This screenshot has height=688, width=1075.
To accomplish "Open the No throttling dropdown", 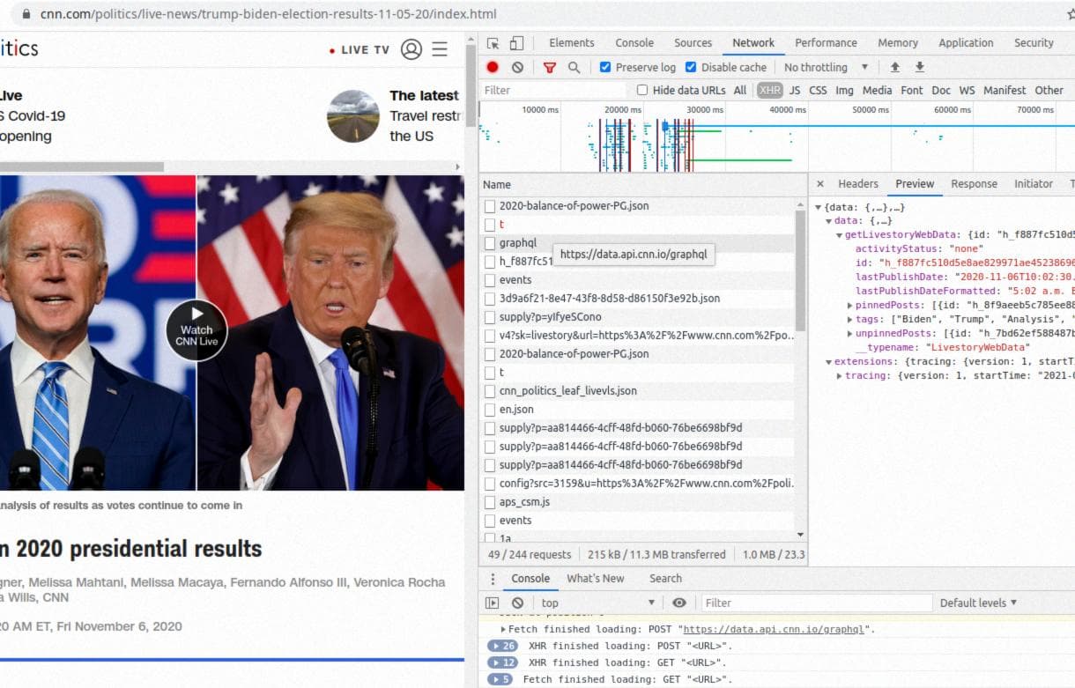I will tap(826, 67).
